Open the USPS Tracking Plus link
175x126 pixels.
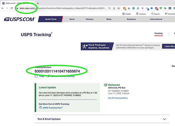pos(52,107)
